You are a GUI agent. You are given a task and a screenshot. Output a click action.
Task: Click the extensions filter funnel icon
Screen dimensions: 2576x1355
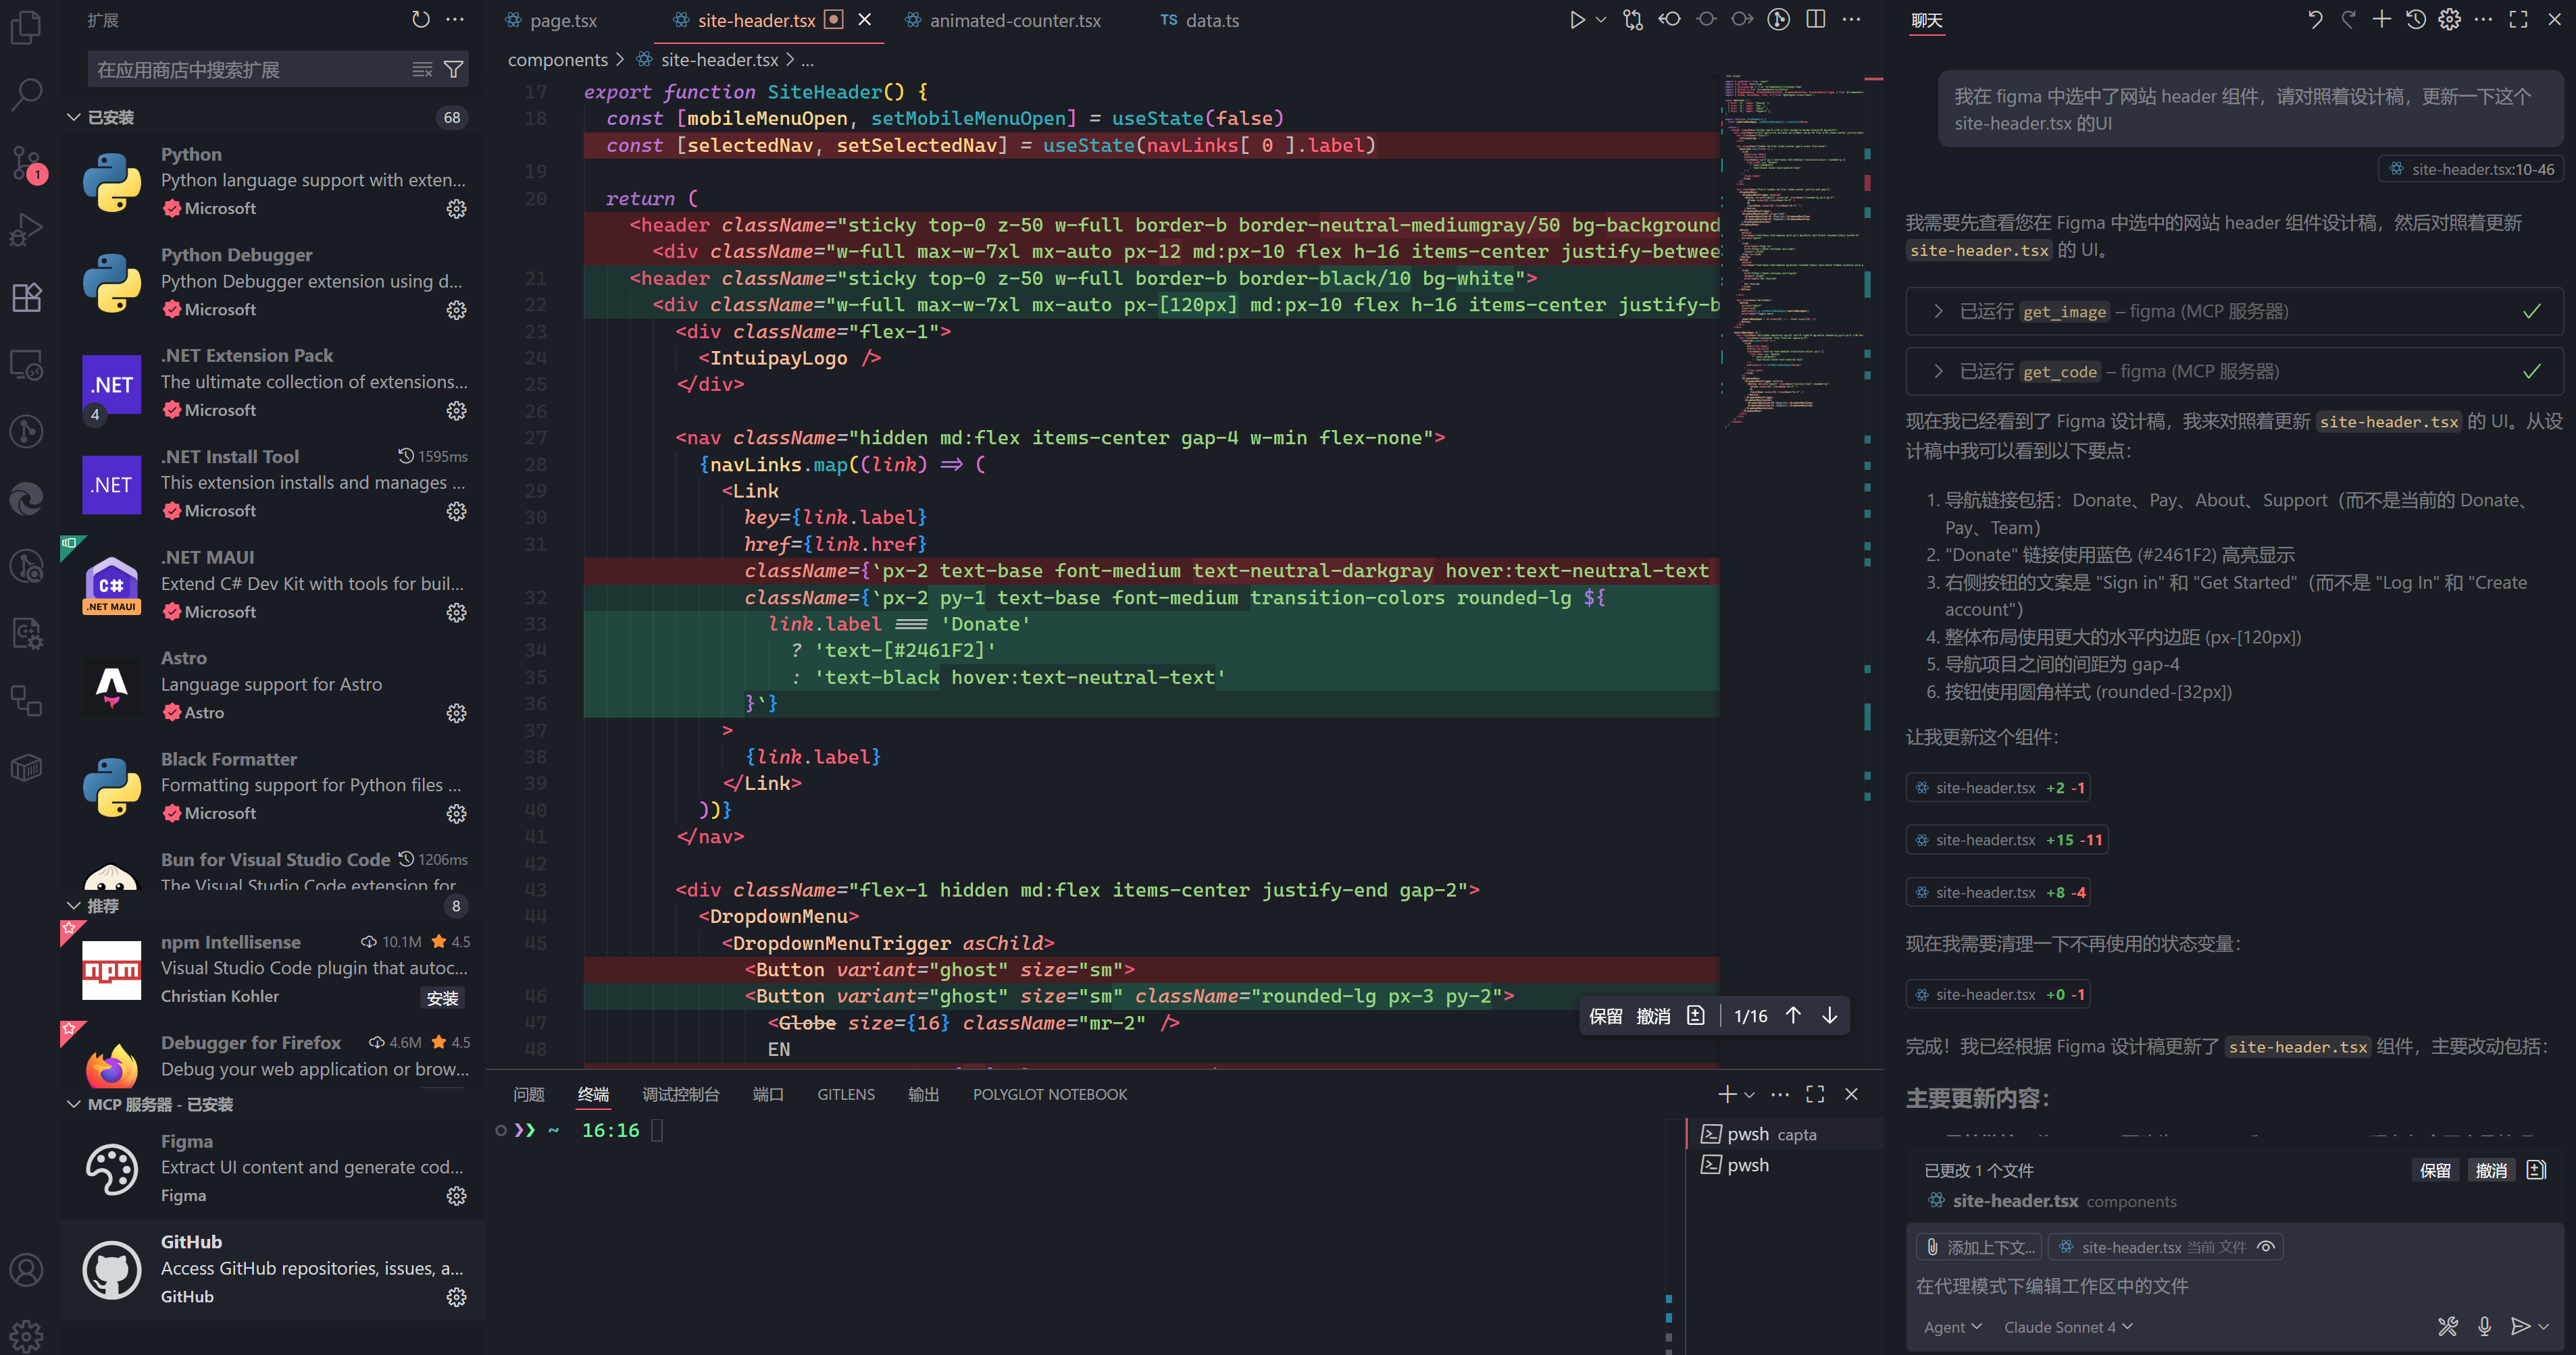453,69
